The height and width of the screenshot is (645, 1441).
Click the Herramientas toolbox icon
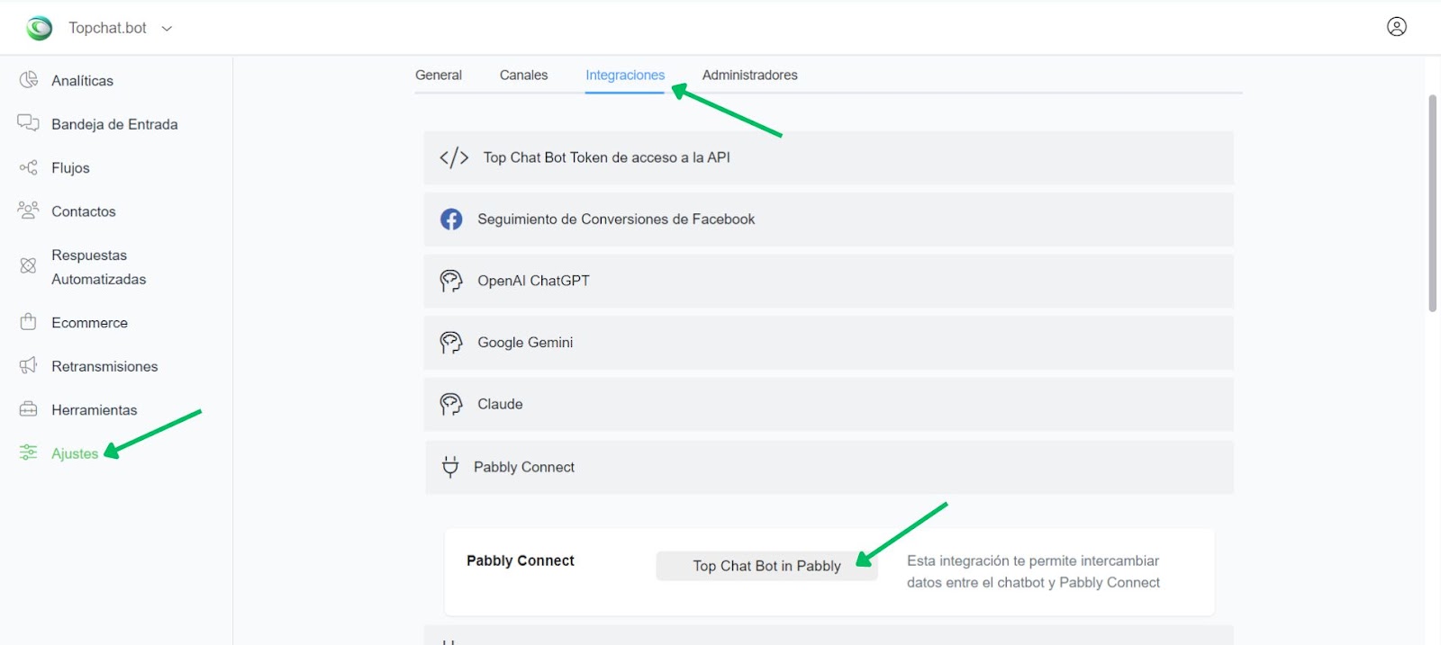pyautogui.click(x=29, y=409)
